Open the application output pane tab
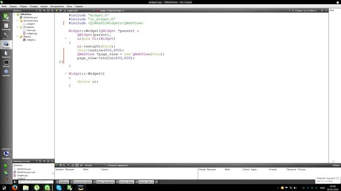341x191 pixels. click(x=104, y=182)
